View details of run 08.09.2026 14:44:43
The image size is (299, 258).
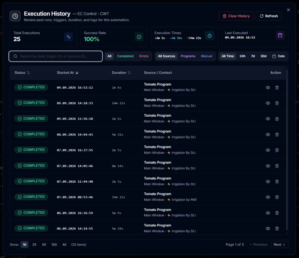268,134
